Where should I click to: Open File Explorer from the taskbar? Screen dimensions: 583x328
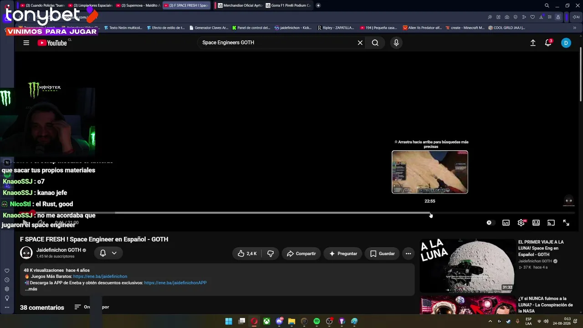291,321
